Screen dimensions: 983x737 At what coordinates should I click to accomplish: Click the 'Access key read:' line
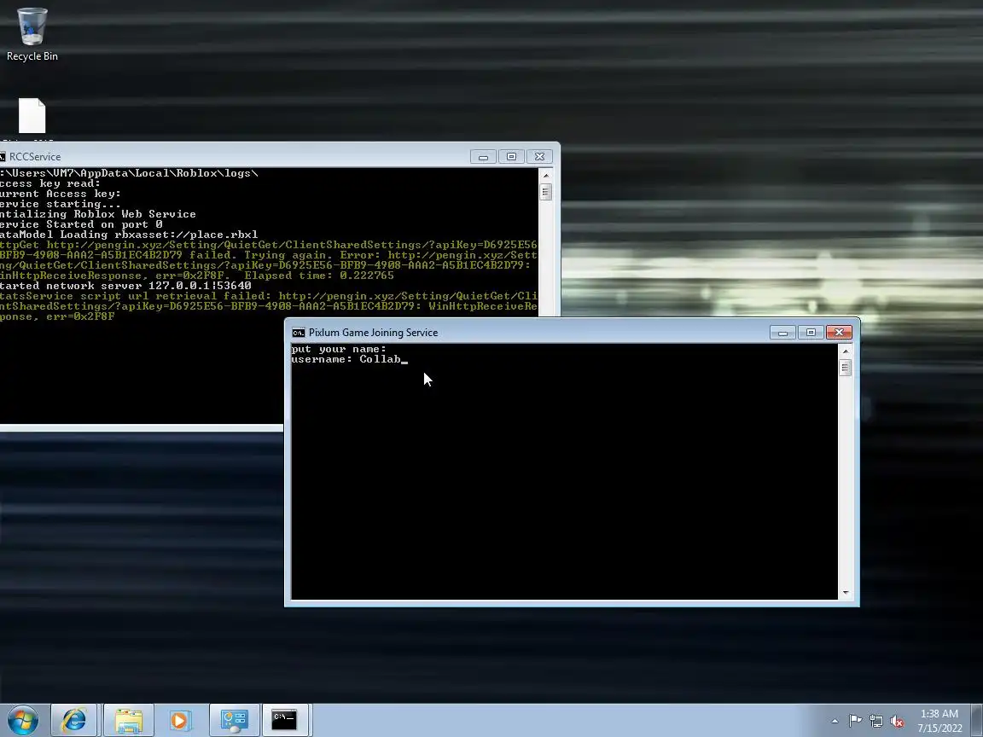coord(50,183)
